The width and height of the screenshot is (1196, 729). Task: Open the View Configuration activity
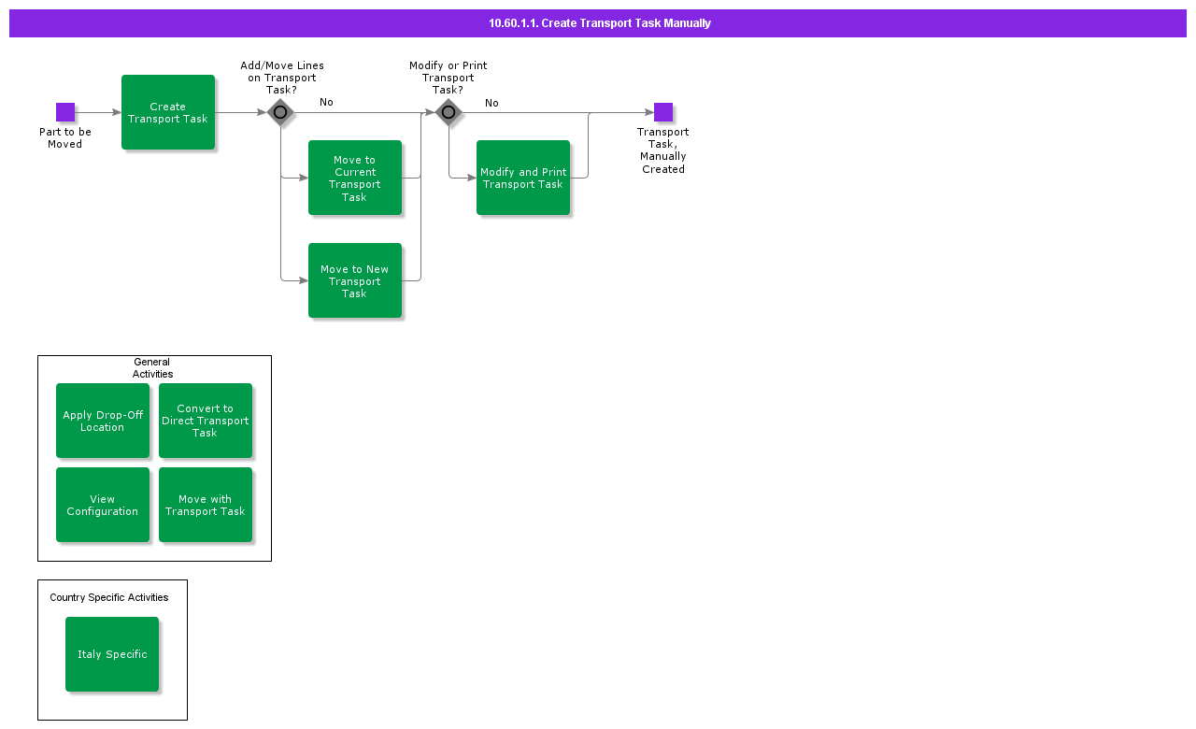click(x=103, y=505)
